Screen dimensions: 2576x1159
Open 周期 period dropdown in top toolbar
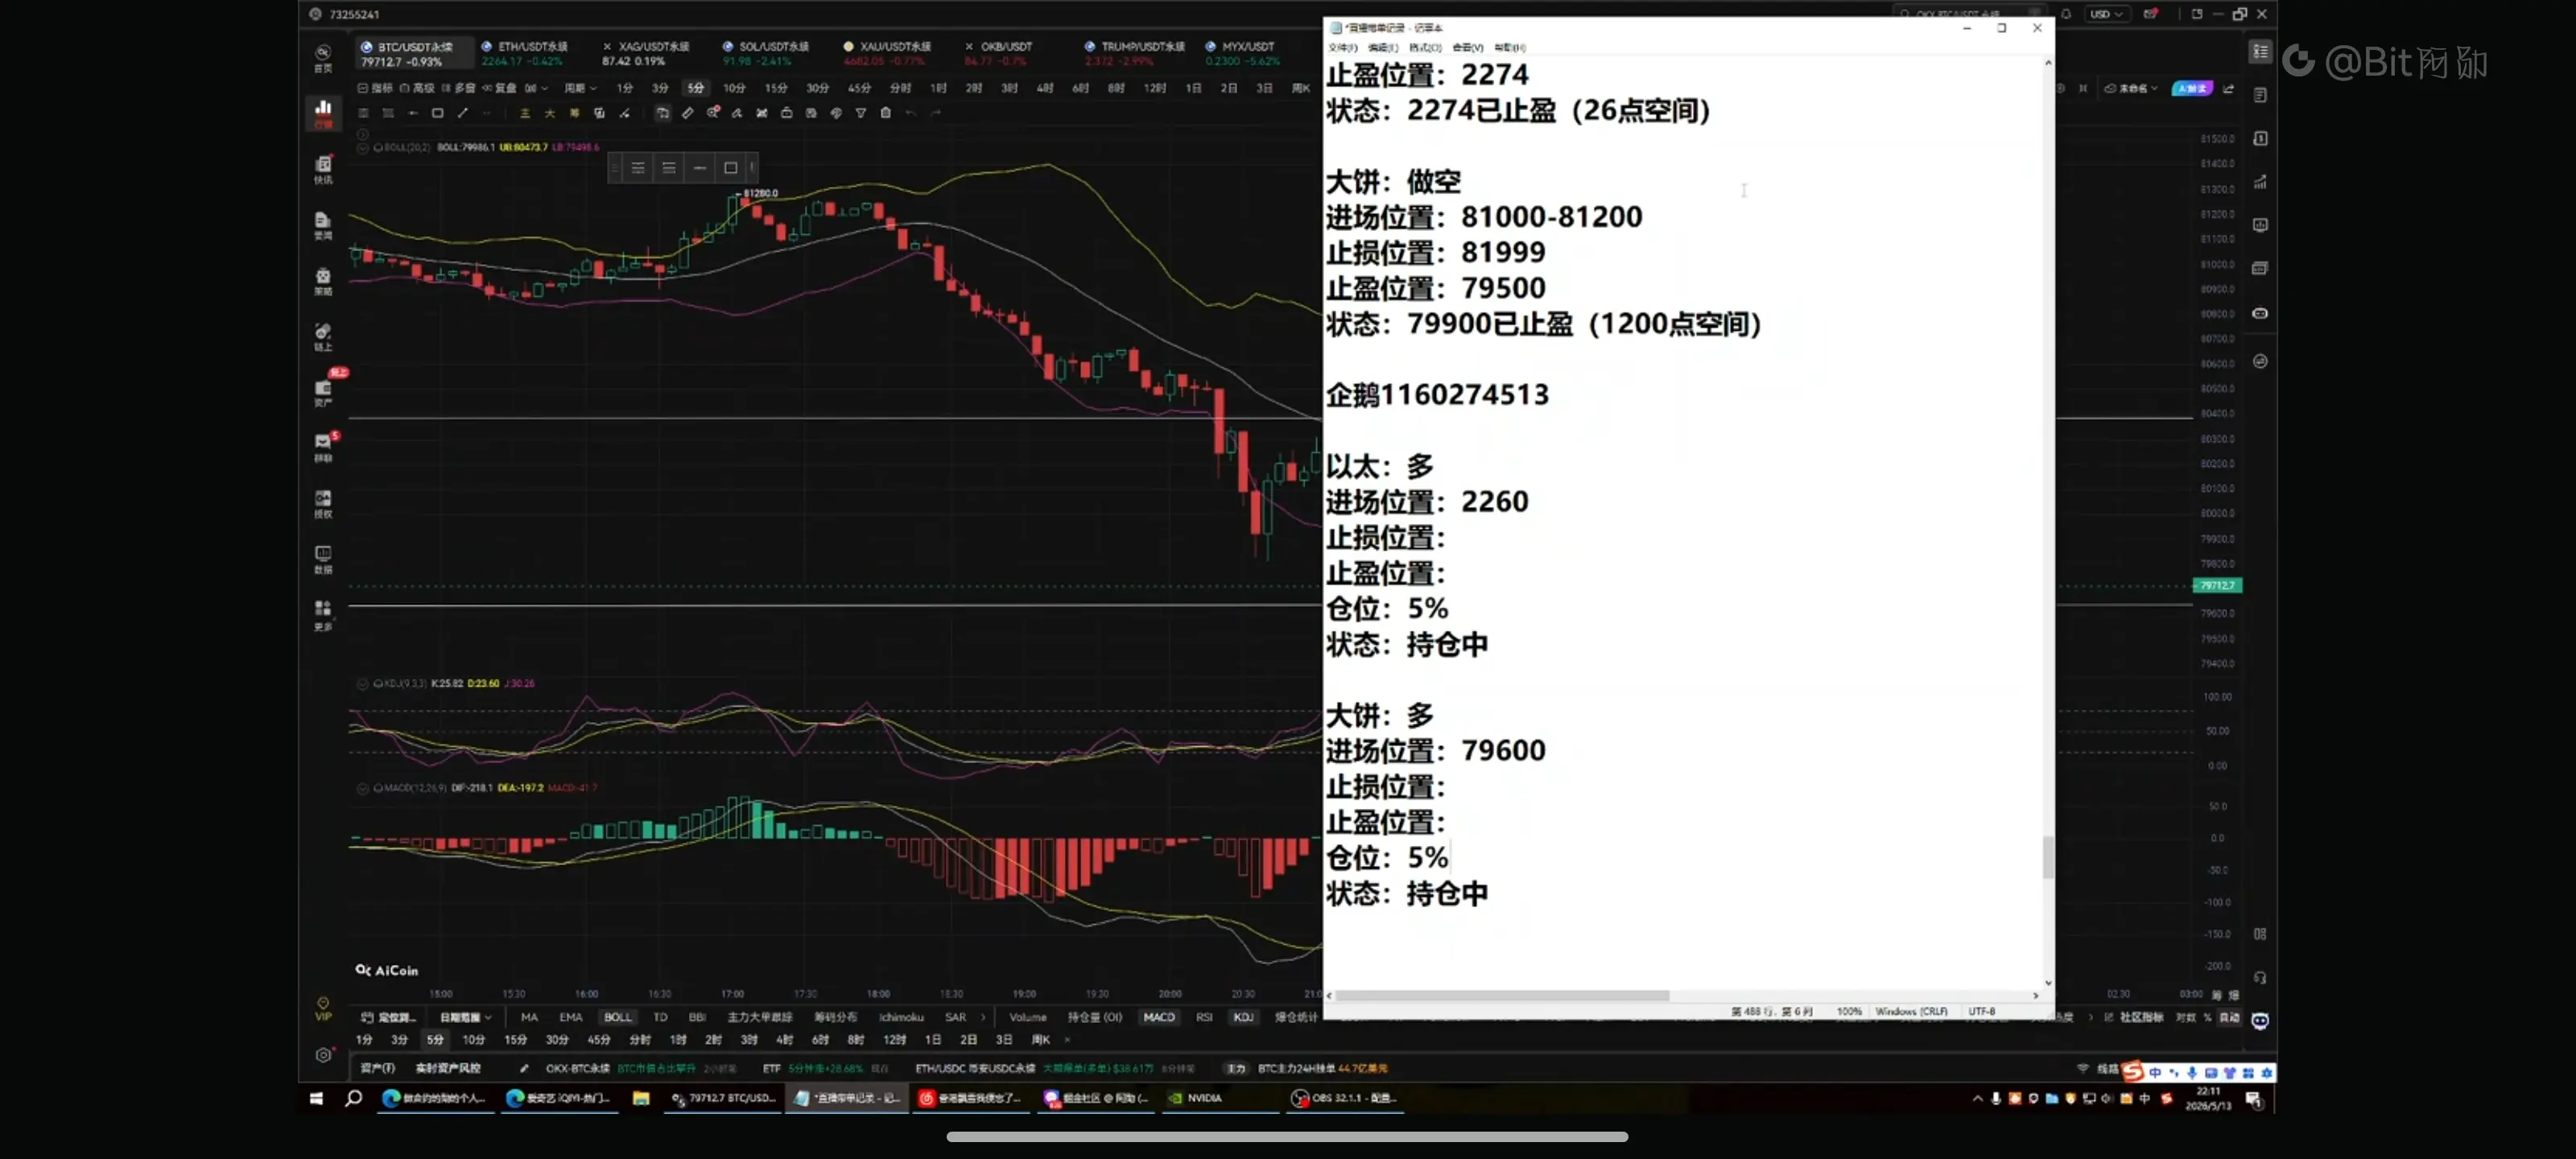coord(580,88)
